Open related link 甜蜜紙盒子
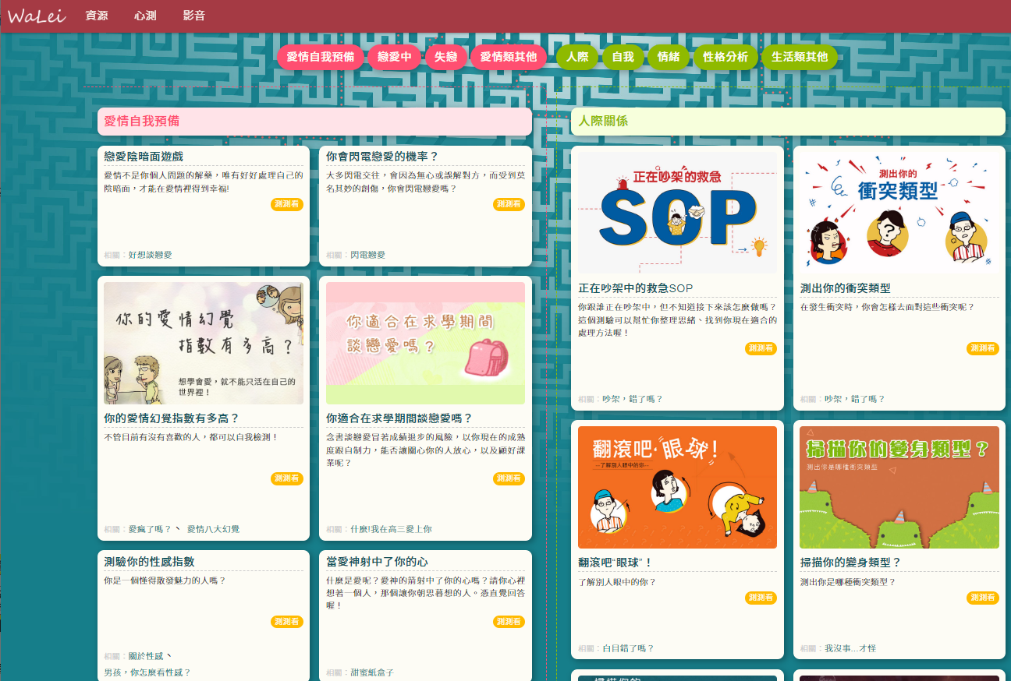The height and width of the screenshot is (681, 1011). point(372,672)
